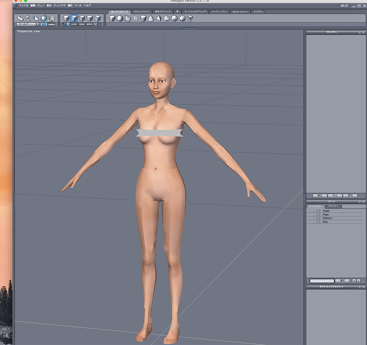The image size is (367, 345).
Task: Click the scene search input field
Action: (321, 281)
